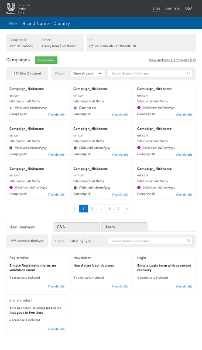Click the Unilever logo in header
The image size is (202, 350).
pyautogui.click(x=11, y=8)
